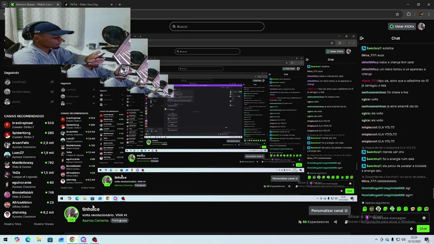Click the chat panel scrollbar
Viewport: 434px width, 244px height.
point(433,193)
